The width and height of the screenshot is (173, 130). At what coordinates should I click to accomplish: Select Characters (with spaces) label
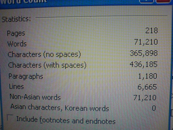[x=47, y=65]
